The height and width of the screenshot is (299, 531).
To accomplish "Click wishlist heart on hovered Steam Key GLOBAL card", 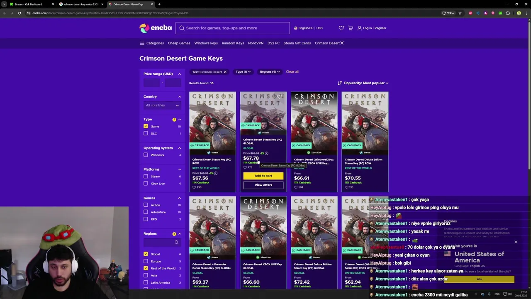I will point(280,97).
